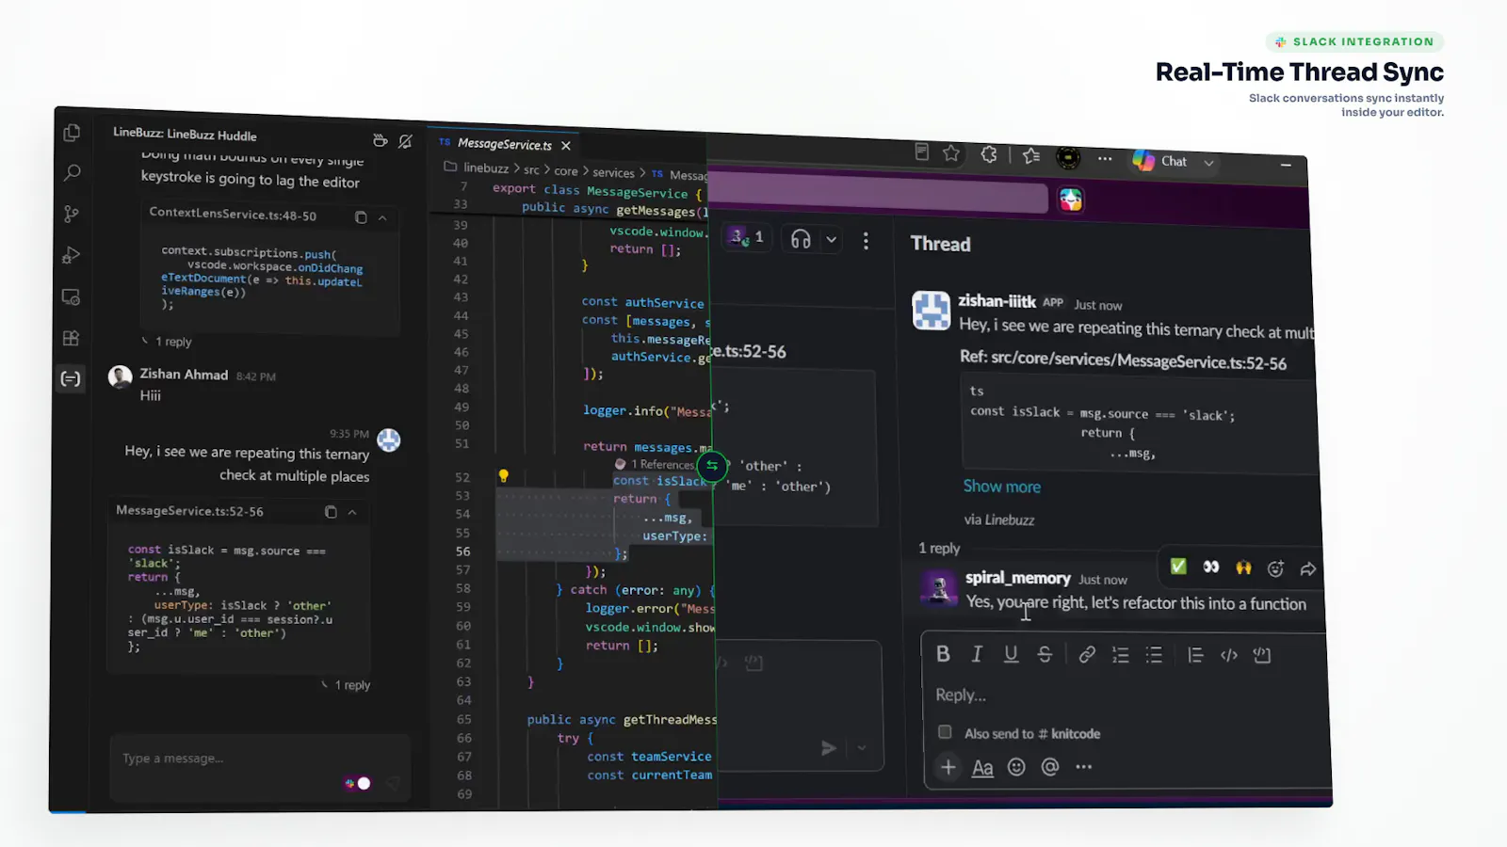Click the channel members count button
This screenshot has width=1507, height=847.
747,237
